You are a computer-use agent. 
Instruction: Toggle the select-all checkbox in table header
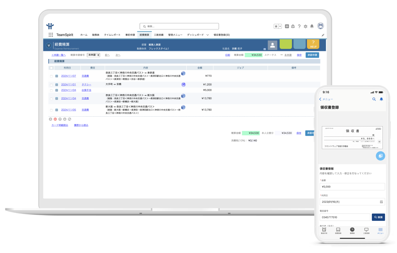(51, 68)
